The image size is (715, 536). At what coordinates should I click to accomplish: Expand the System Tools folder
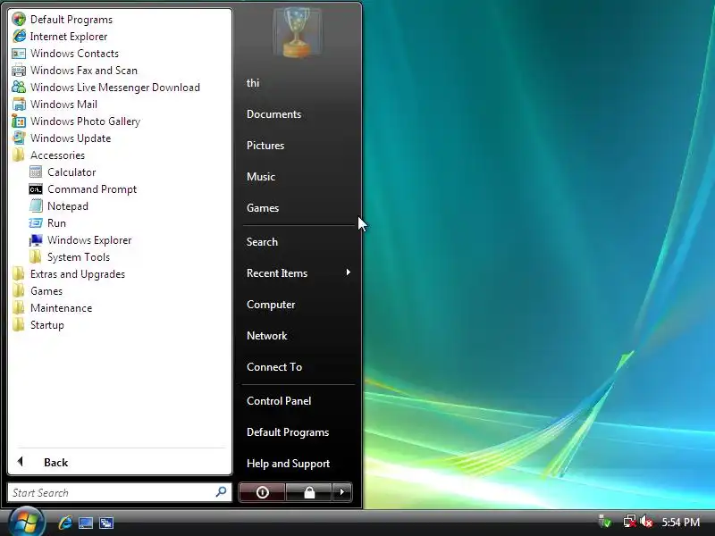[70, 257]
